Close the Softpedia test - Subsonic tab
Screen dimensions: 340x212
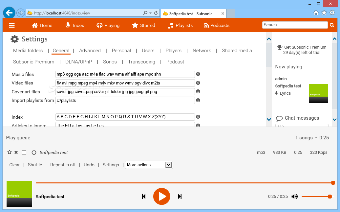click(223, 13)
